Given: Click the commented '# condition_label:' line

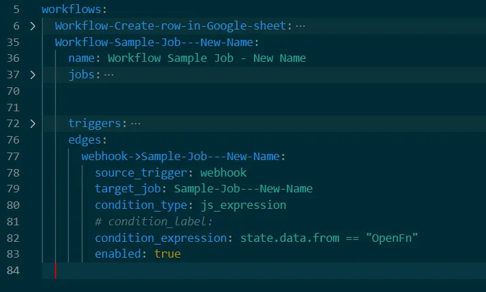Looking at the screenshot, I should pos(154,222).
